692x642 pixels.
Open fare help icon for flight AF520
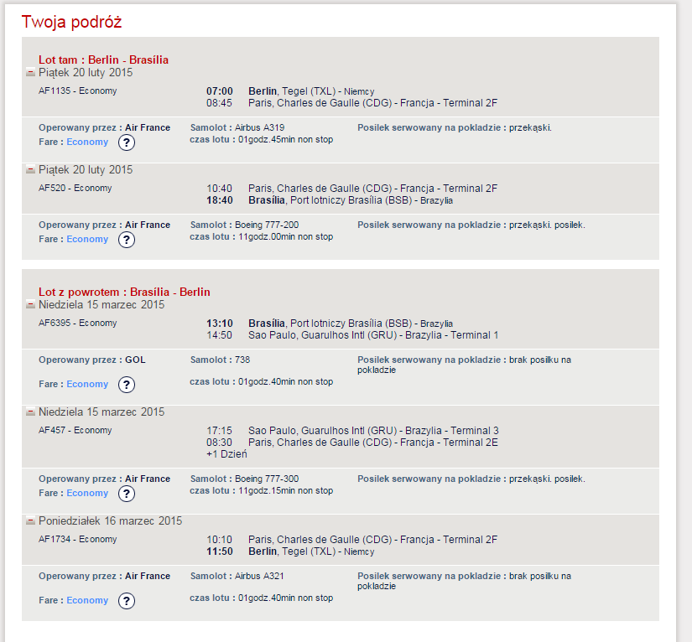click(x=126, y=240)
